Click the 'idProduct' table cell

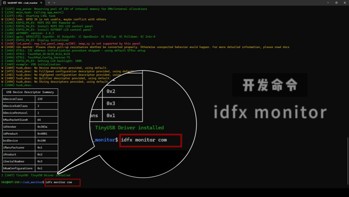click(x=19, y=133)
